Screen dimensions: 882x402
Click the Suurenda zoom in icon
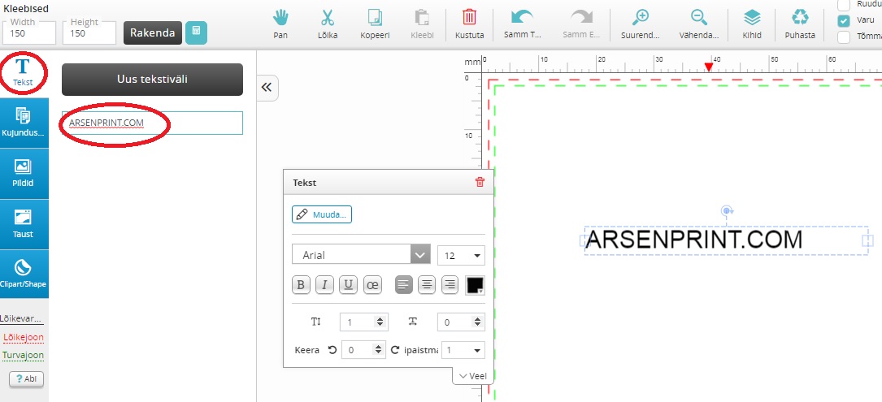pyautogui.click(x=641, y=19)
